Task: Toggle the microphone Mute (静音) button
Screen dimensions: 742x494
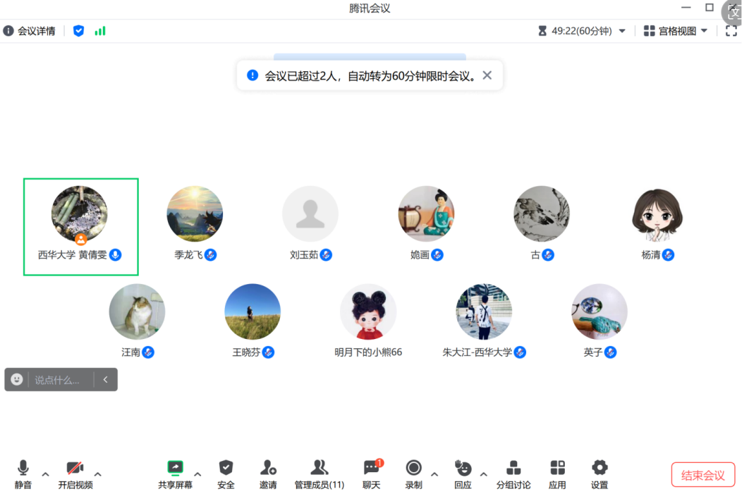Action: point(23,468)
